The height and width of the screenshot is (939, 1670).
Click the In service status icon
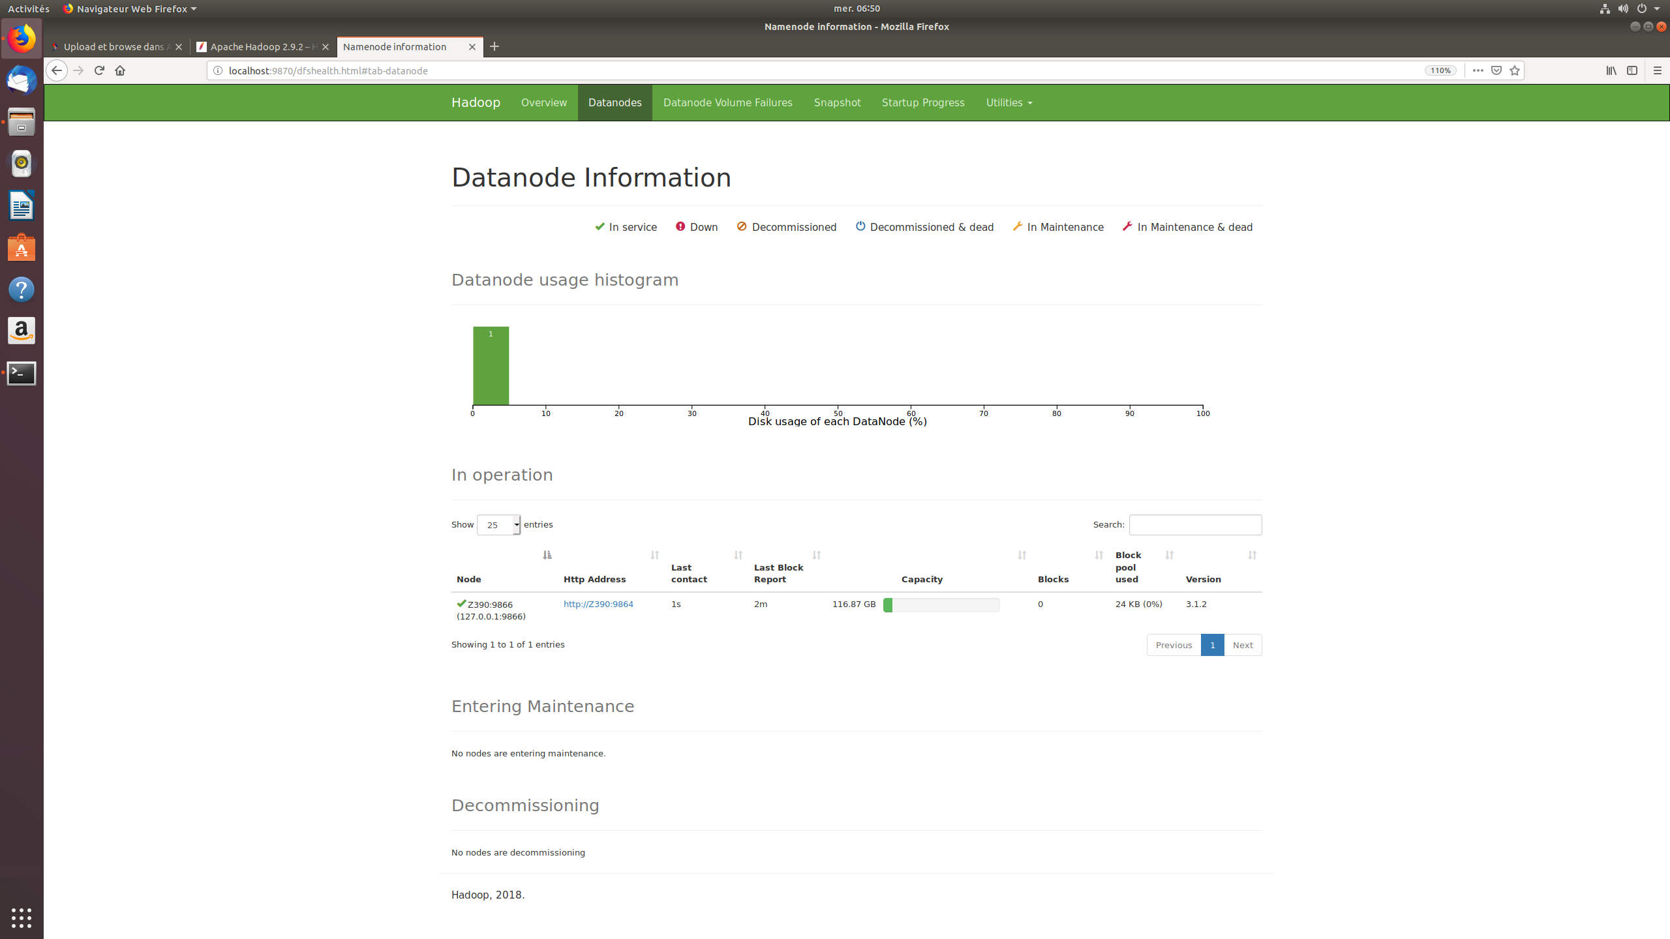click(598, 227)
